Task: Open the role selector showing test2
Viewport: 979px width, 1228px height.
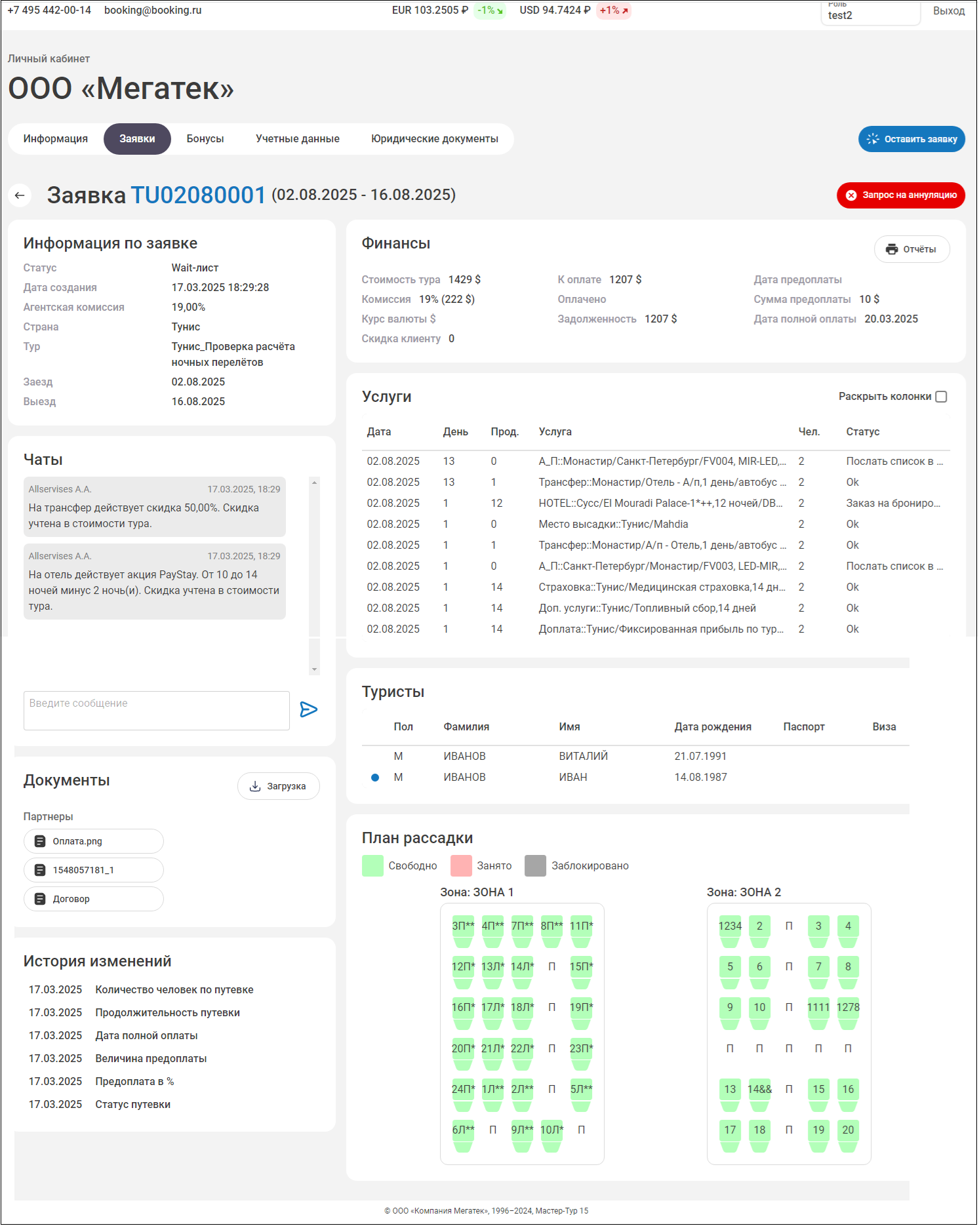Action: point(869,13)
